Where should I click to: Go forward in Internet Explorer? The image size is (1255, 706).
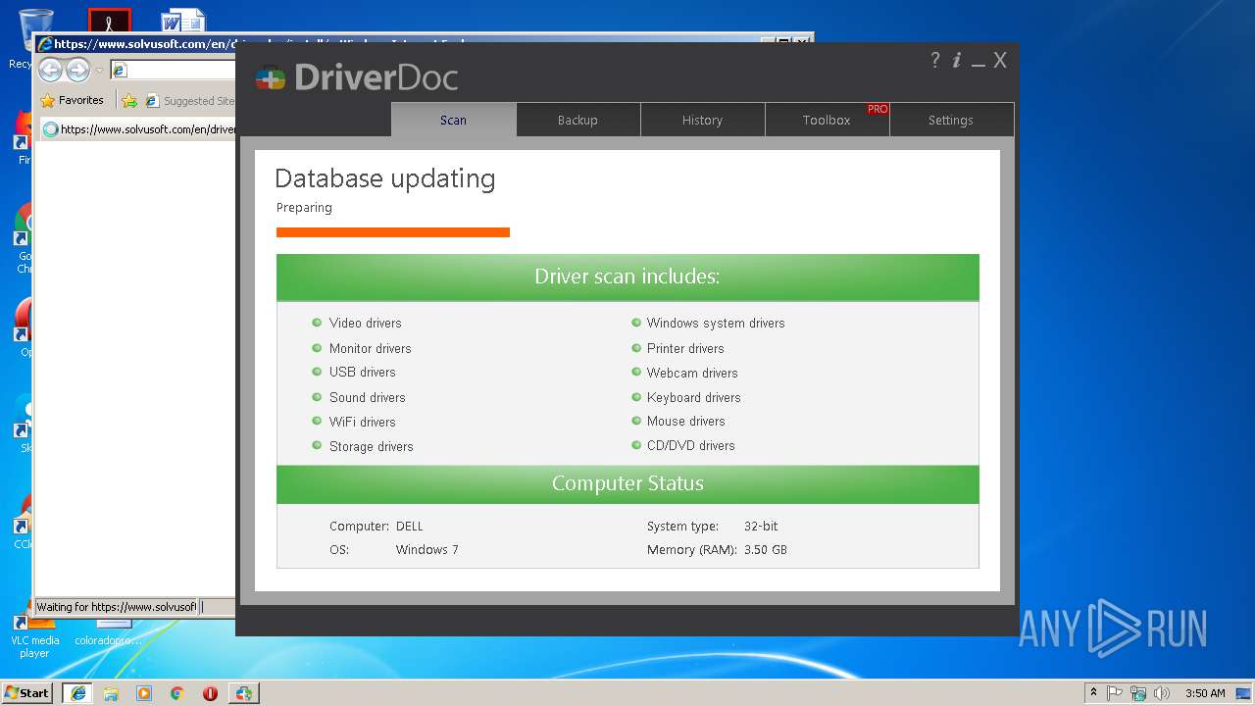[x=77, y=70]
